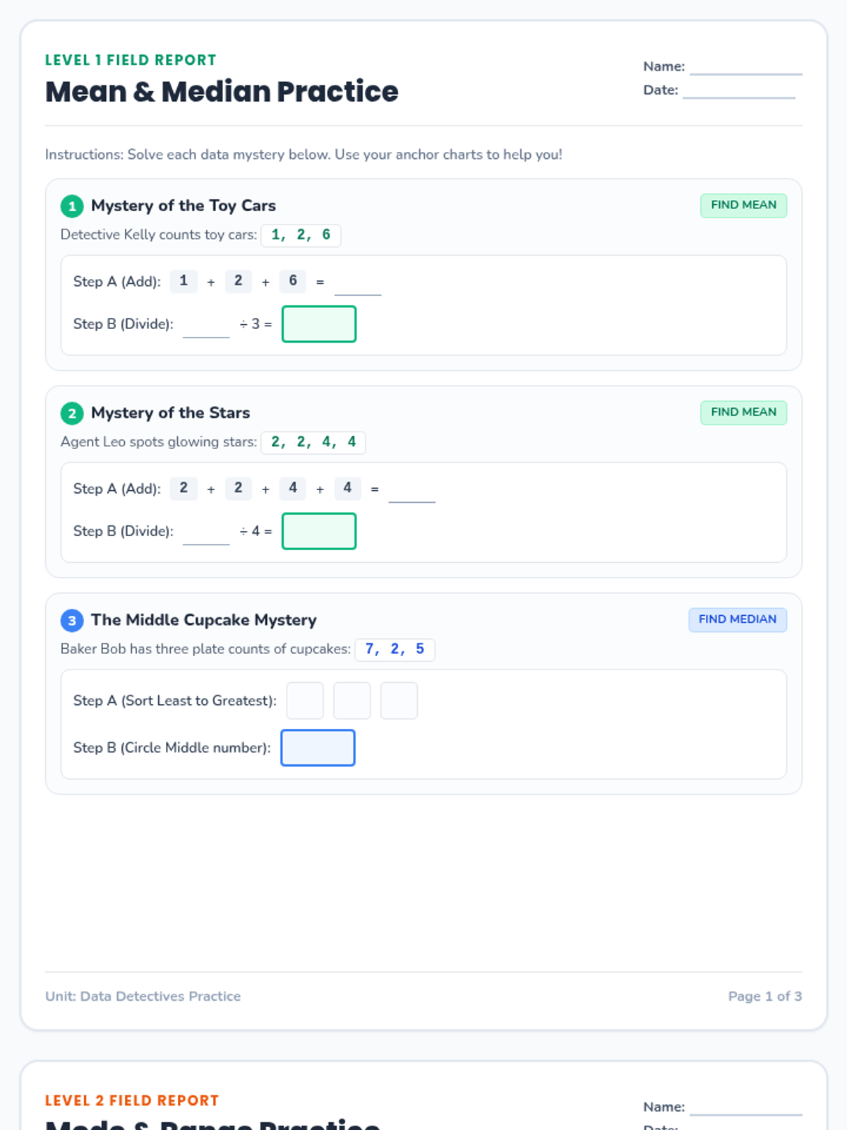Click the blue number 3 badge

pyautogui.click(x=72, y=621)
